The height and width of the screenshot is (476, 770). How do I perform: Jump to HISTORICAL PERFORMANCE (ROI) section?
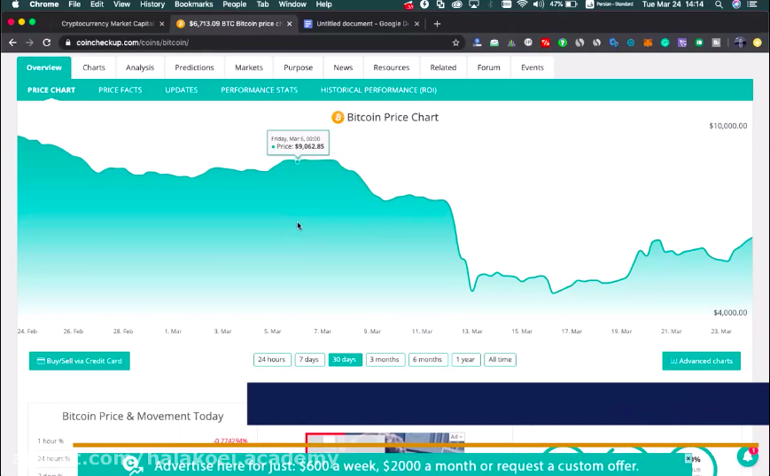click(378, 90)
